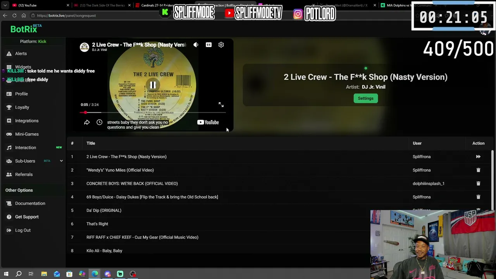The width and height of the screenshot is (496, 279).
Task: Select the "Wendy's" Yuno Miles song title
Action: [120, 170]
